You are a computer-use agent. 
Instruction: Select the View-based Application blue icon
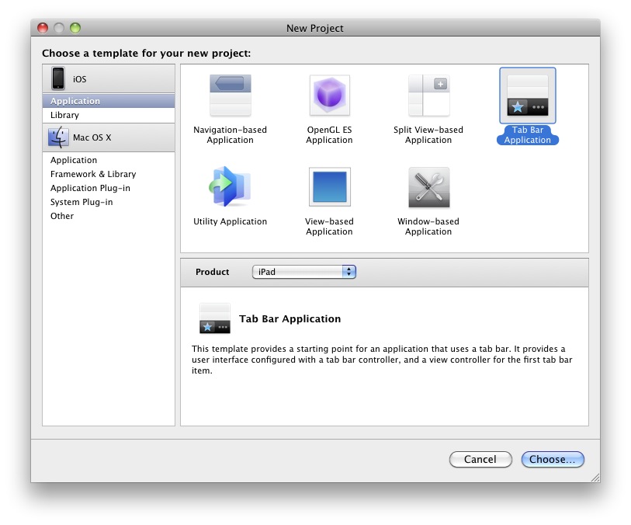click(x=329, y=187)
